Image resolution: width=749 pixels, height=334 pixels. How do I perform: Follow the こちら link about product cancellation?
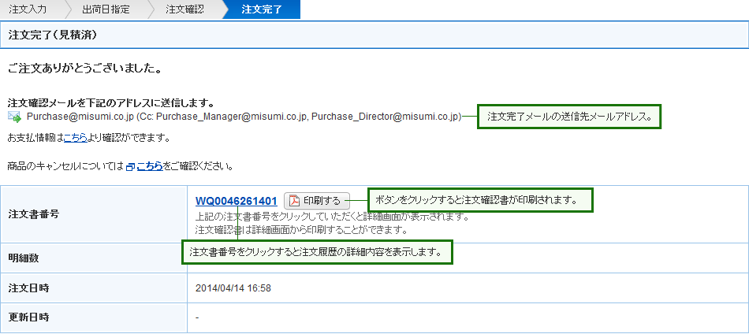click(150, 166)
